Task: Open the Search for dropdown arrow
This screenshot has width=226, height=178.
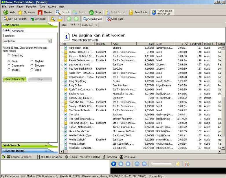Action: coord(49,41)
